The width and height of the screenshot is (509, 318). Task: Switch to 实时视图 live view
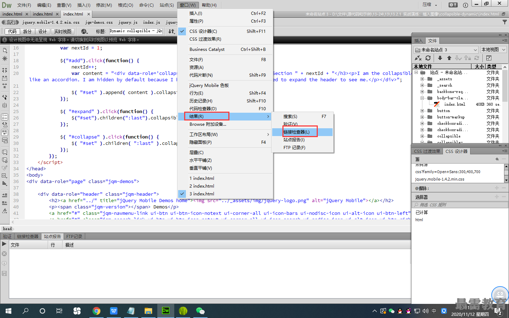pos(63,31)
